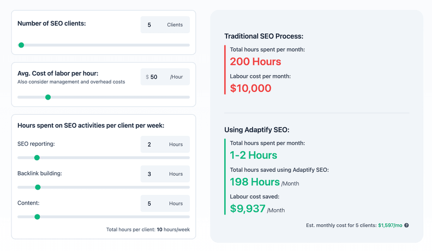Screen dimensions: 432x251
Task: Click the 'Traditional SEO Process:' heading
Action: click(x=263, y=37)
